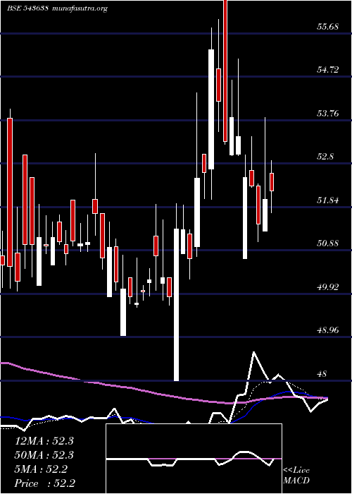Click the munafasutra.org site label
The height and width of the screenshot is (494, 352).
click(x=80, y=8)
